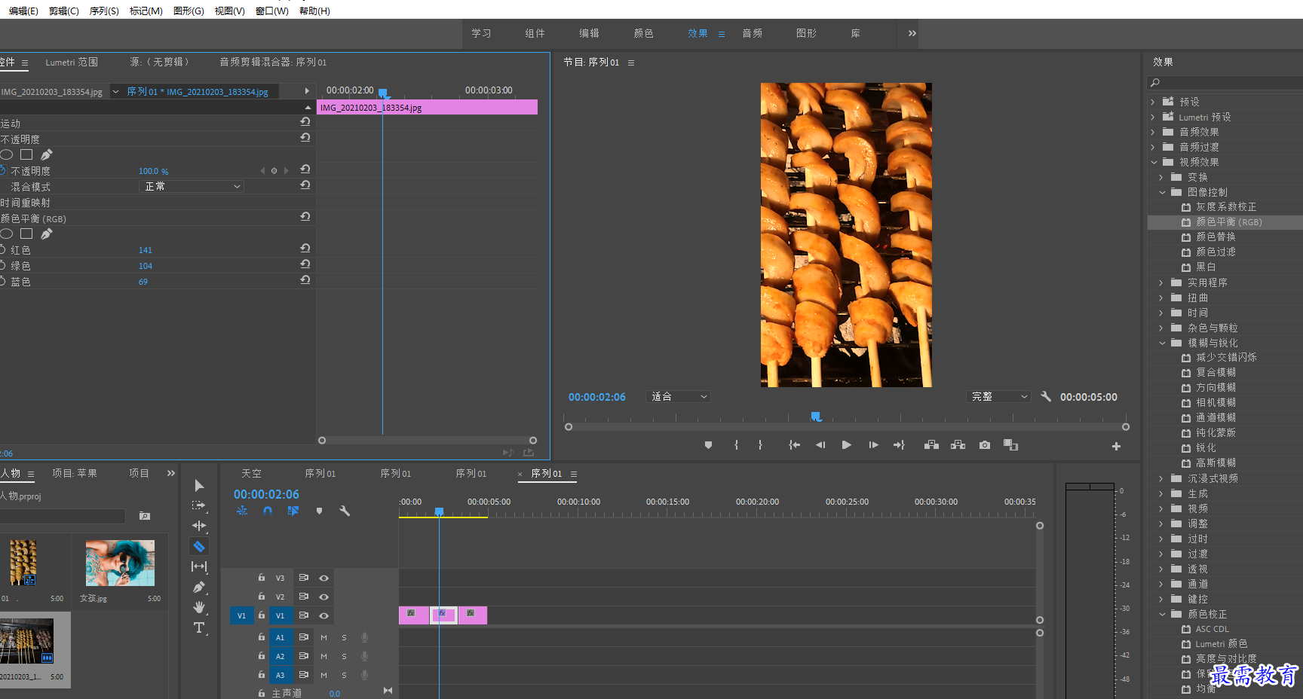Open the 窗口(W) menu
The image size is (1303, 699).
pyautogui.click(x=271, y=11)
